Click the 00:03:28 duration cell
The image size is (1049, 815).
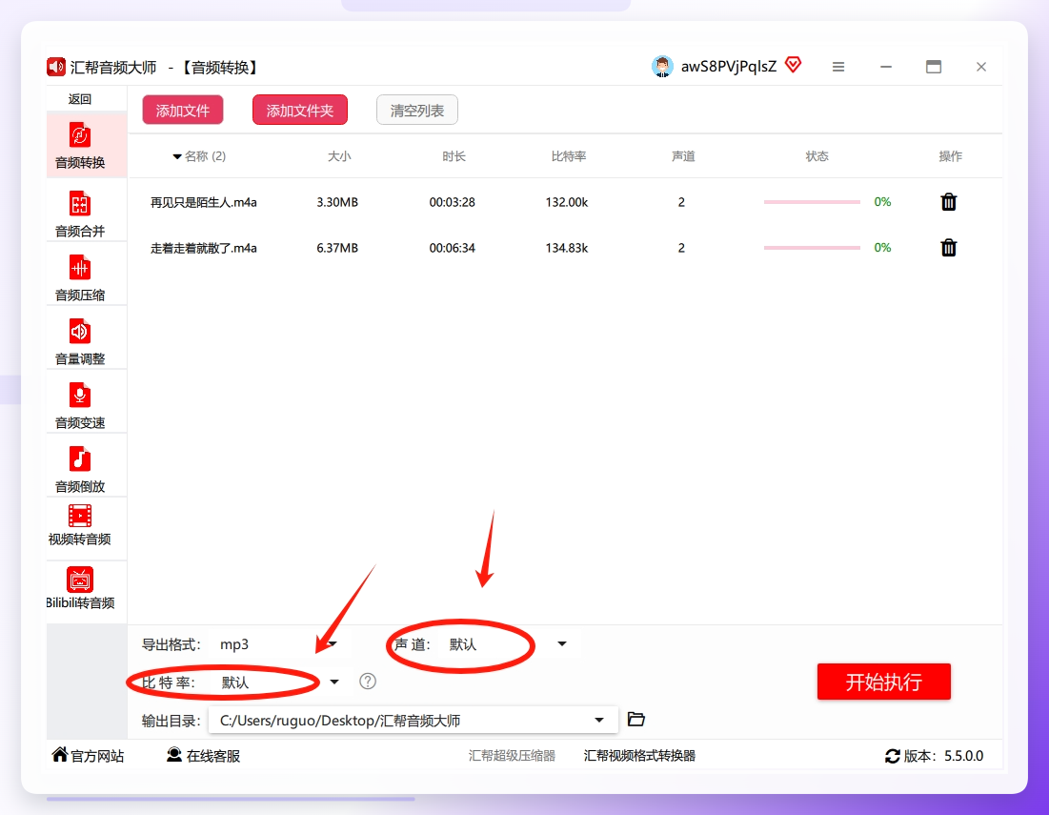pos(453,201)
